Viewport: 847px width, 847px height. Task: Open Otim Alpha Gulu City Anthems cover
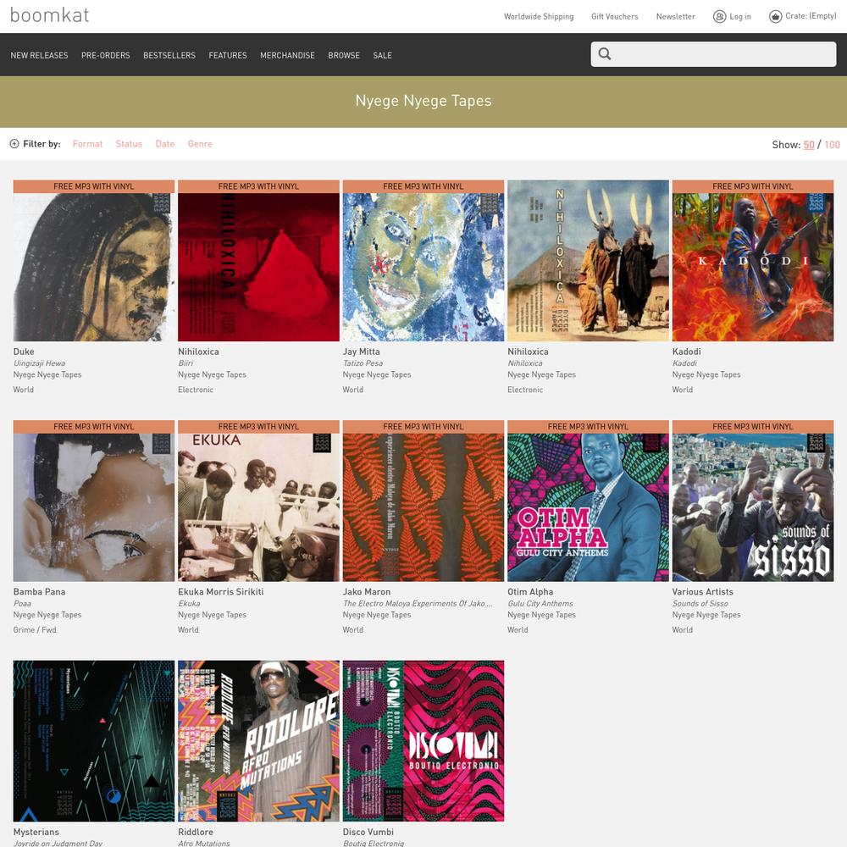(589, 501)
